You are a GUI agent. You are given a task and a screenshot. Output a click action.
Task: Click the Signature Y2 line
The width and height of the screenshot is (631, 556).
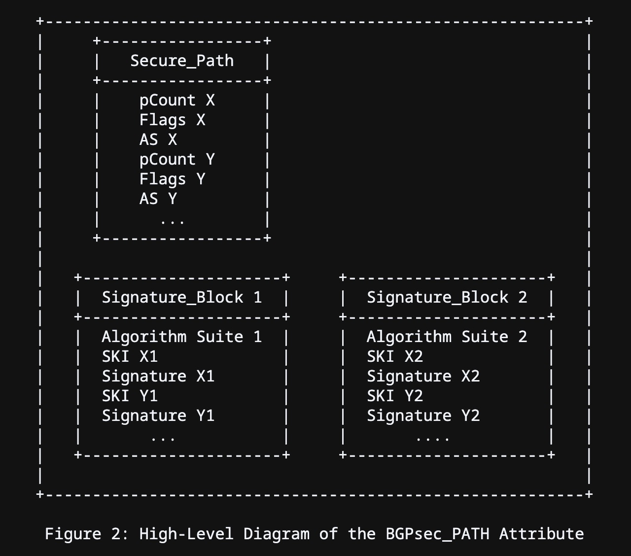coord(423,416)
